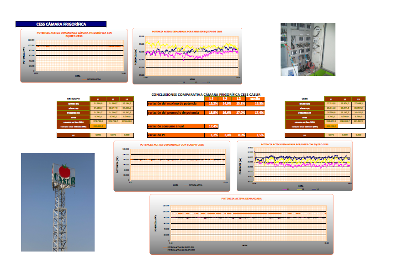Select the 'variación PF' label cell
Screen dimensions: 393x278
[x=175, y=135]
